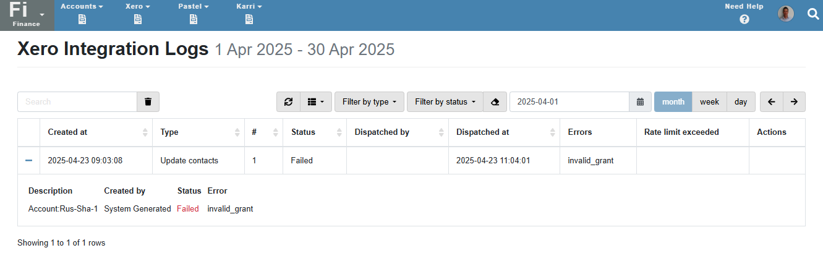Go to previous period with left arrow
The height and width of the screenshot is (253, 823).
click(x=771, y=102)
